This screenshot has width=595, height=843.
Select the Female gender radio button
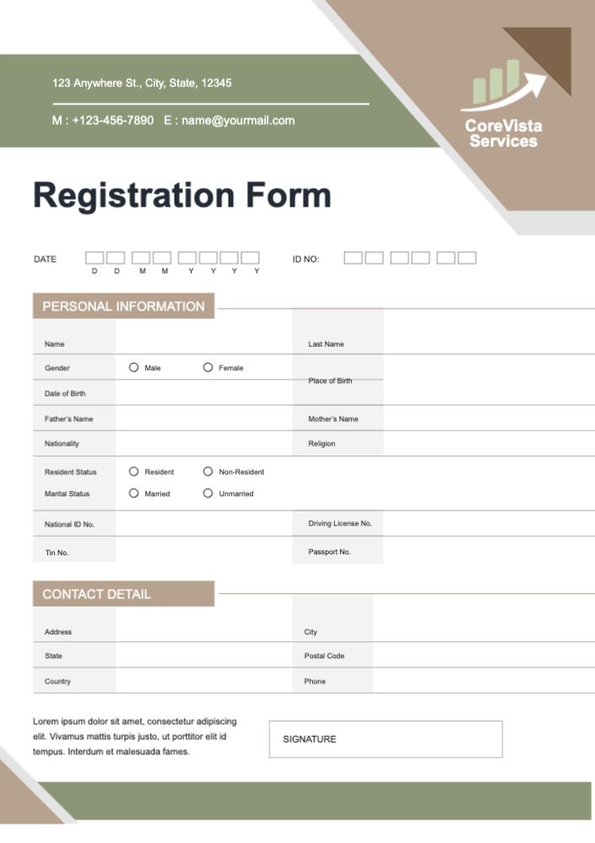[x=208, y=368]
